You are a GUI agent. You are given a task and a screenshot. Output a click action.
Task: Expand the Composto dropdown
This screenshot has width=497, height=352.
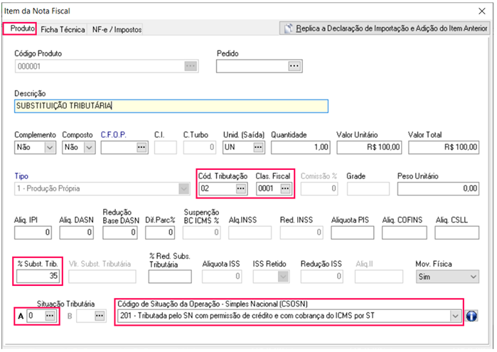[89, 147]
